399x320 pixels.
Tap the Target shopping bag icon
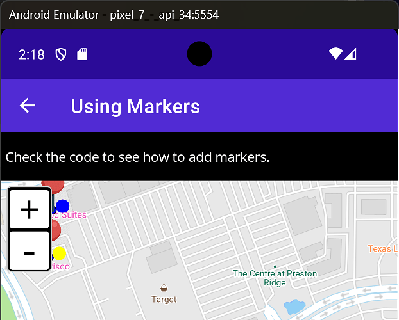click(164, 287)
